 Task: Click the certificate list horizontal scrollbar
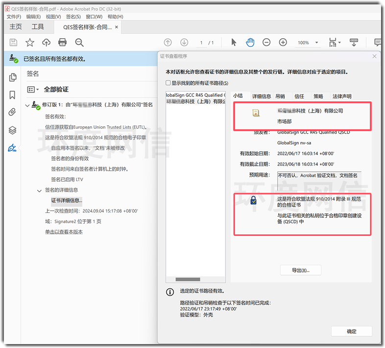pos(188,279)
